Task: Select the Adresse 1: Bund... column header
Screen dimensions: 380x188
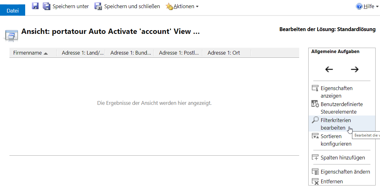Action: point(131,53)
